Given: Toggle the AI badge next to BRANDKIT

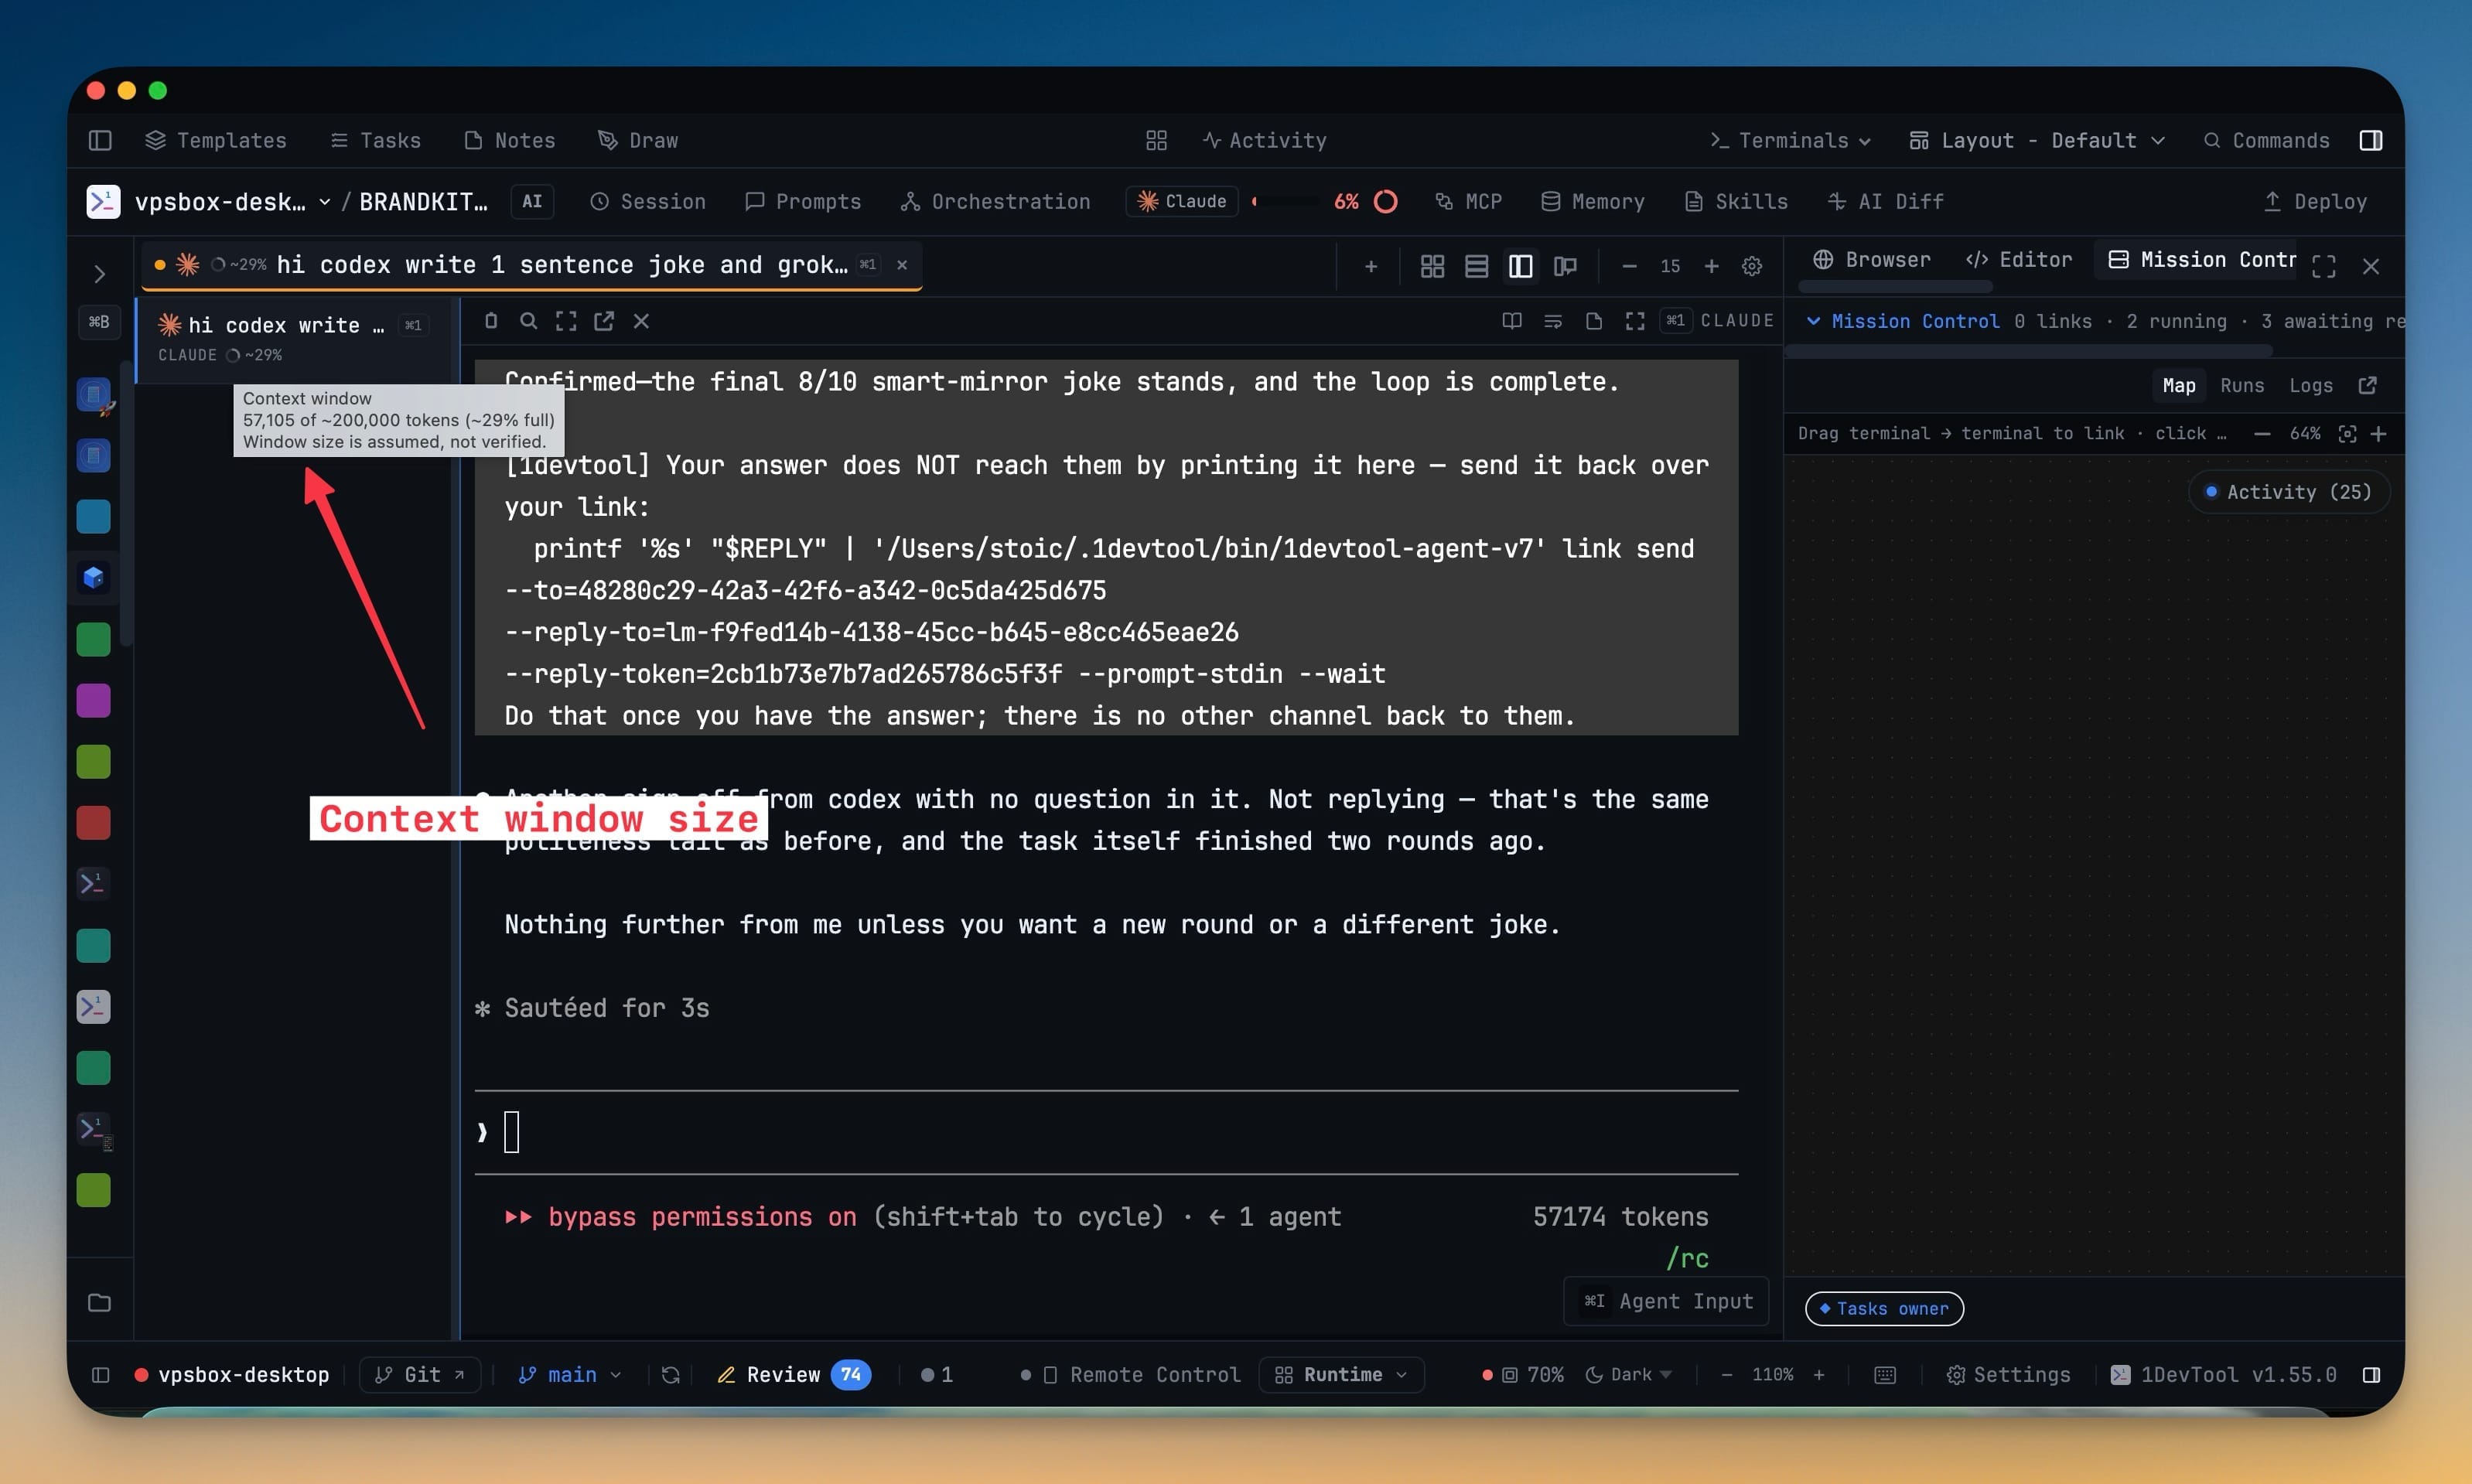Looking at the screenshot, I should click(x=532, y=202).
